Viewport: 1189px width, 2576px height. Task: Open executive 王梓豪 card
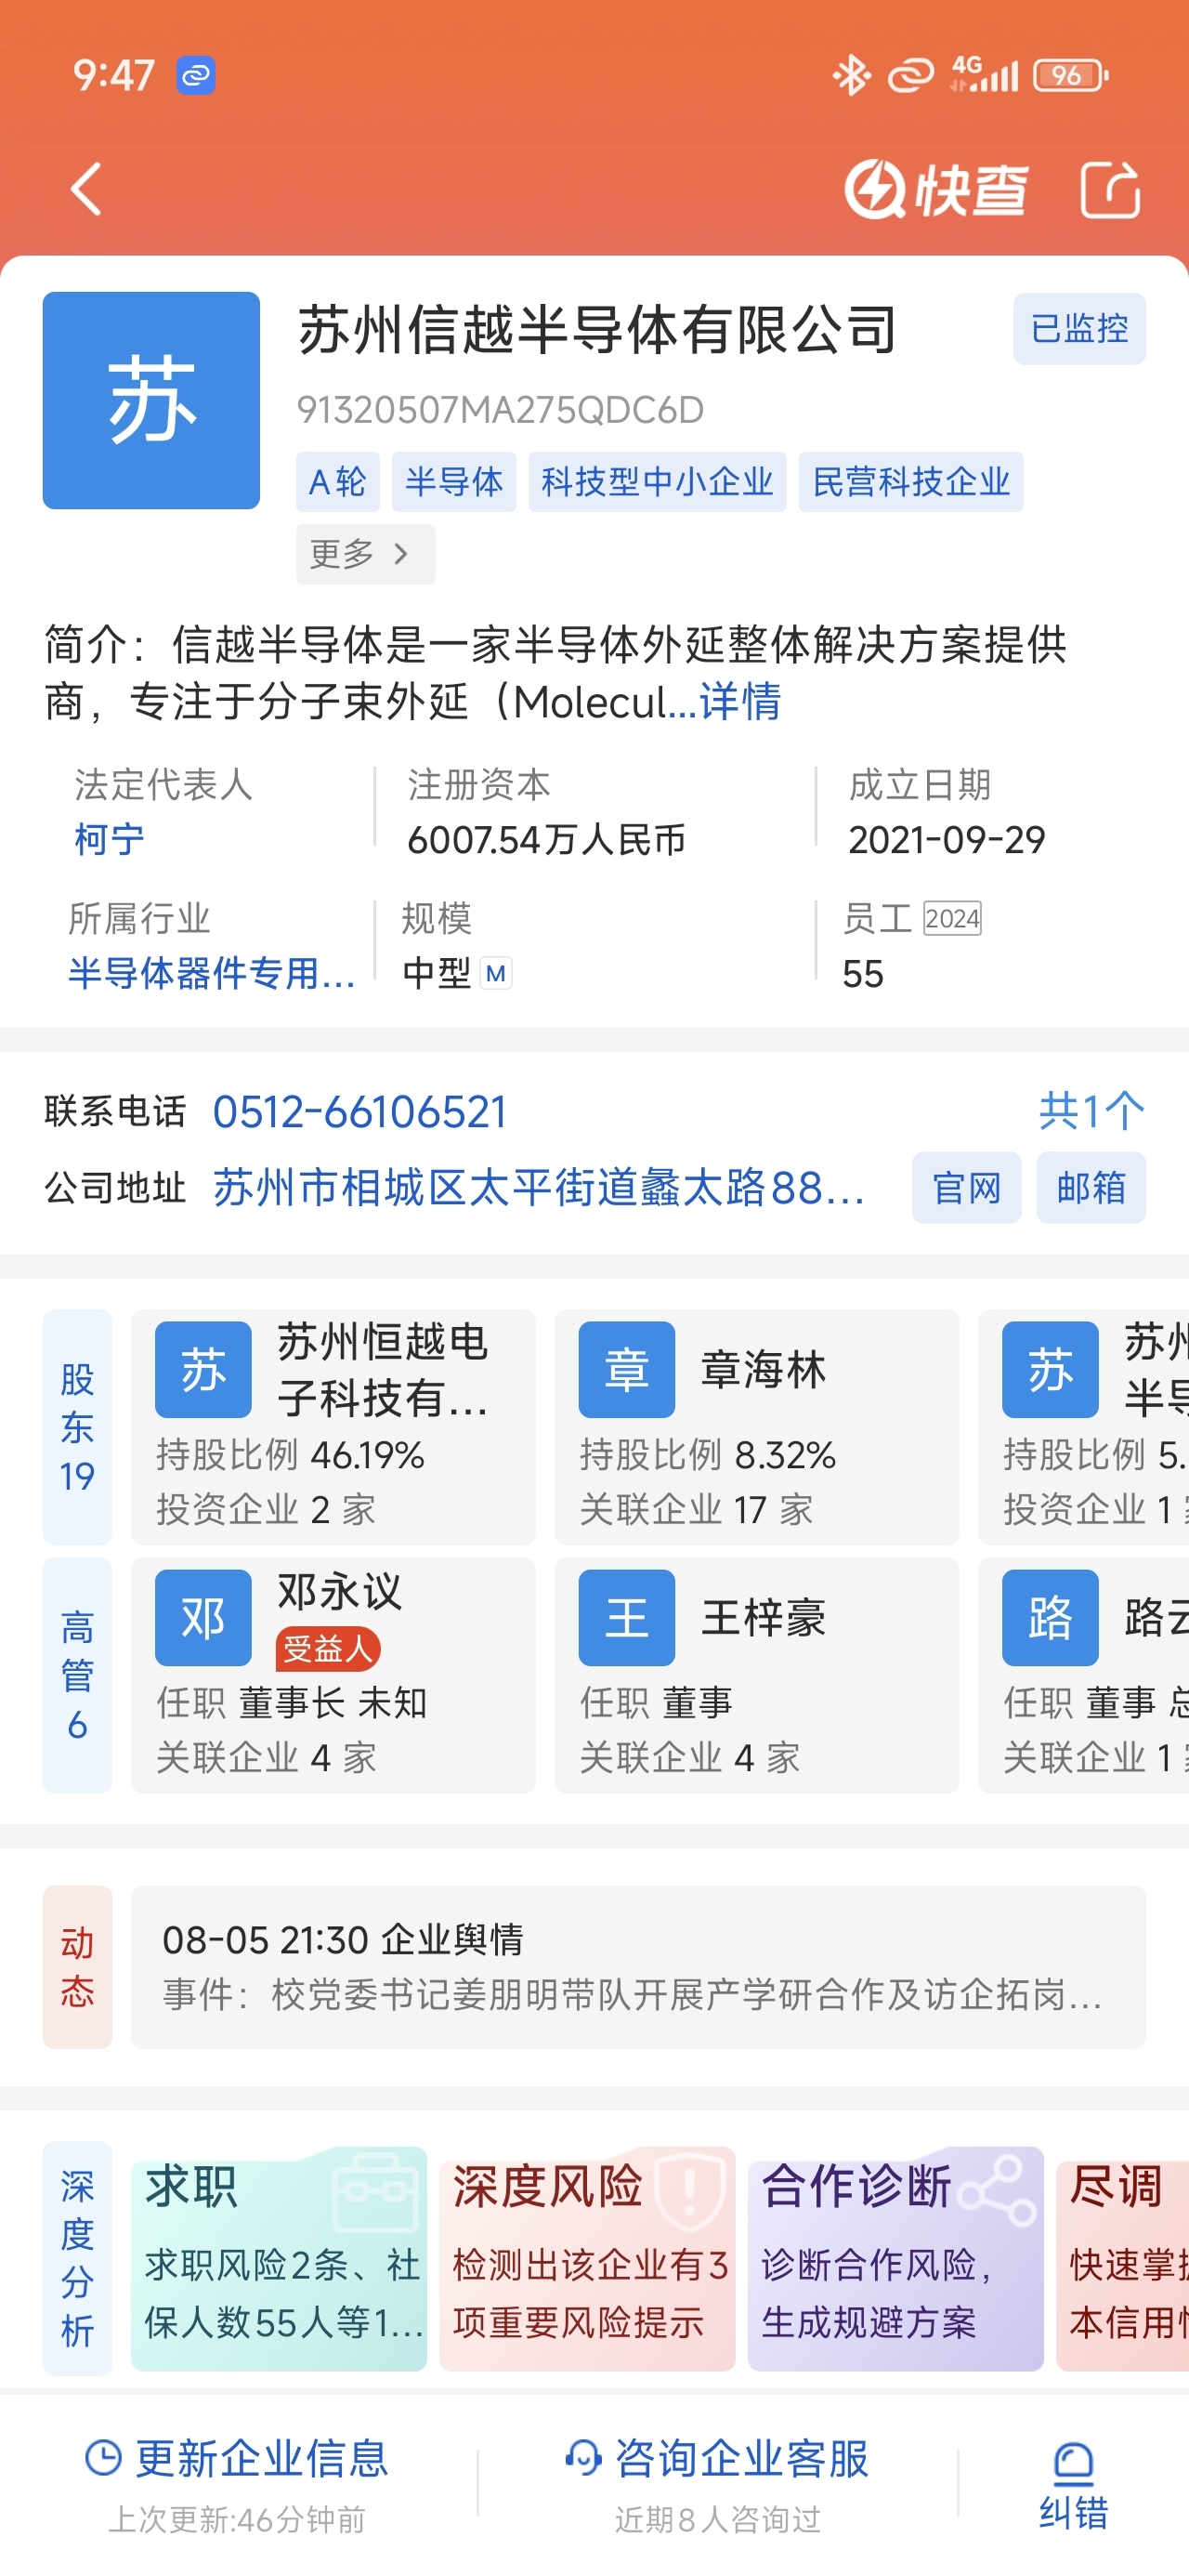(757, 1675)
